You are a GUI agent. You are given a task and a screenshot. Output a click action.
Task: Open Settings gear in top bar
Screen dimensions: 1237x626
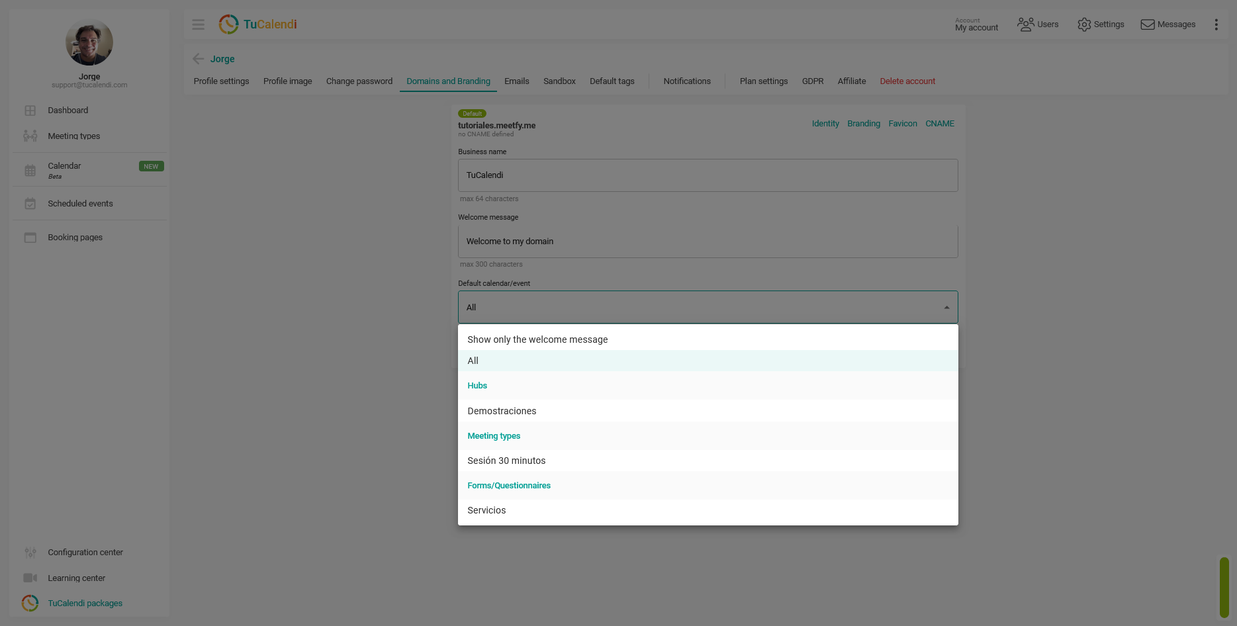click(x=1084, y=24)
